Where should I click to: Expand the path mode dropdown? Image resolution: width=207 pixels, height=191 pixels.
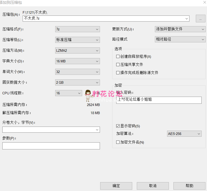180,39
